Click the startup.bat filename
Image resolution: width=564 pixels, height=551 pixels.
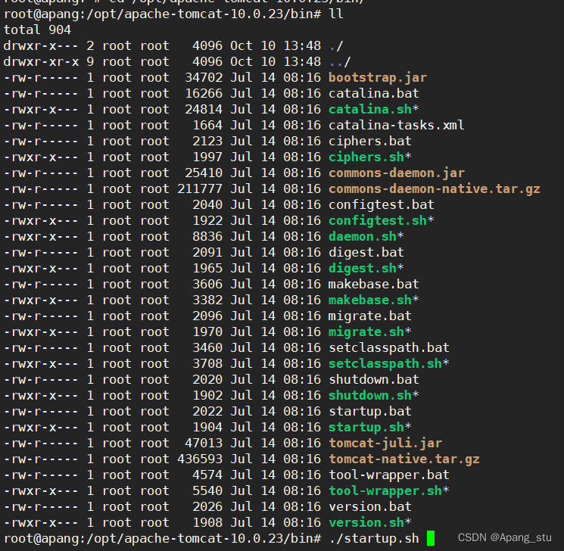(370, 412)
